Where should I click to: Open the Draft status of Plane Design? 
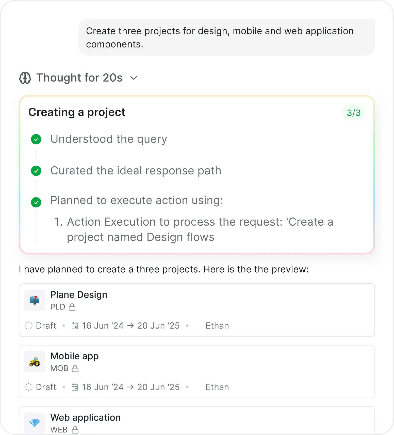click(x=41, y=326)
